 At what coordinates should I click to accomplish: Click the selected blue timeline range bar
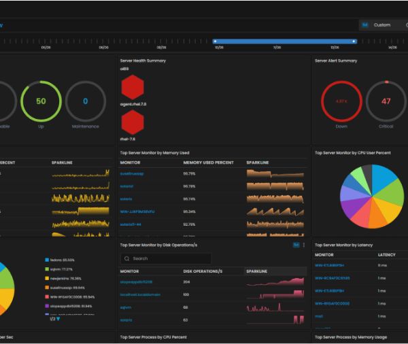[284, 41]
